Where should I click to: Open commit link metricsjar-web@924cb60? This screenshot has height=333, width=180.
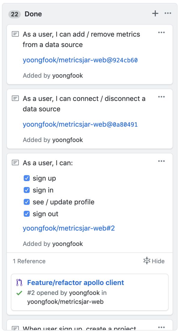click(80, 60)
